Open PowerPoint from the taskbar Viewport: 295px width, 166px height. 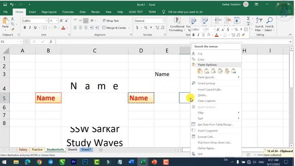pyautogui.click(x=154, y=162)
